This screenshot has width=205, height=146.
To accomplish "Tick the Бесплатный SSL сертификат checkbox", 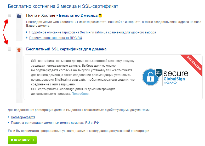I will pyautogui.click(x=9, y=49).
